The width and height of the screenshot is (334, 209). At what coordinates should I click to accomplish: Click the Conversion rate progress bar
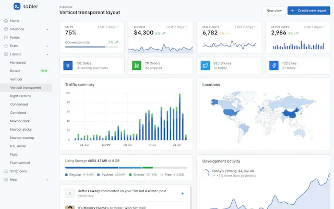pos(92,47)
